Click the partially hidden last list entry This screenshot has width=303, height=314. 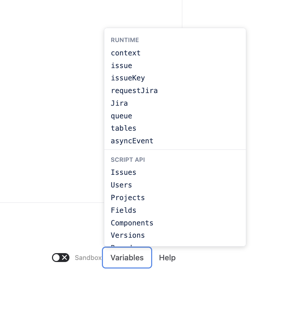122,245
